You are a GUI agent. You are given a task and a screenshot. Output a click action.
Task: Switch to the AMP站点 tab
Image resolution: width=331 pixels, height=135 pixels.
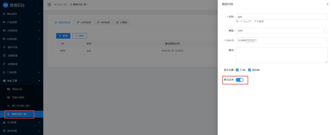tap(84, 22)
